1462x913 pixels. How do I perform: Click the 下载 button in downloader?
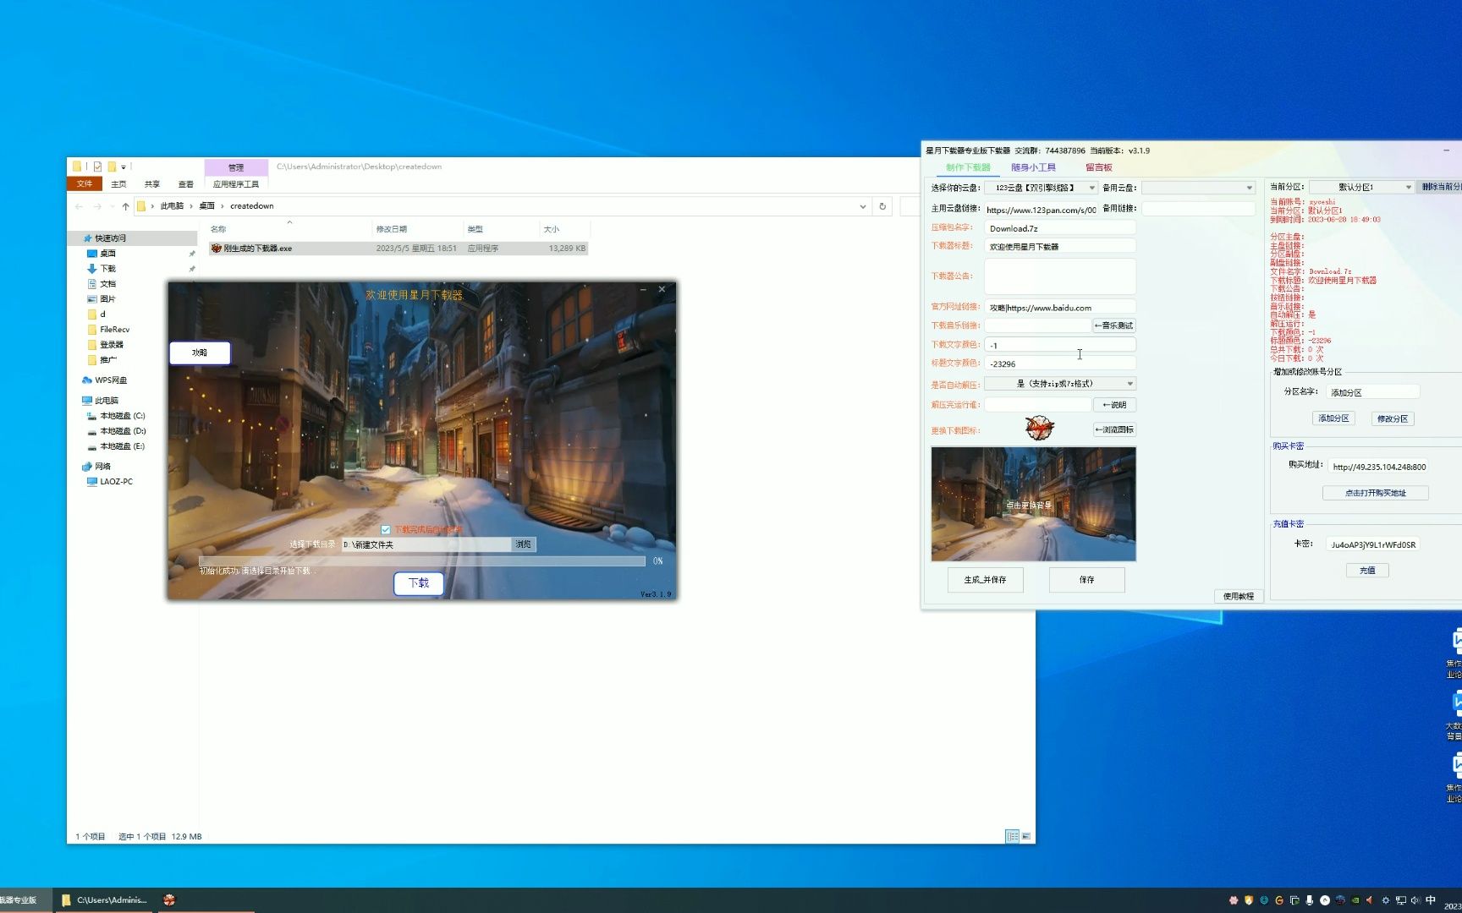point(419,583)
